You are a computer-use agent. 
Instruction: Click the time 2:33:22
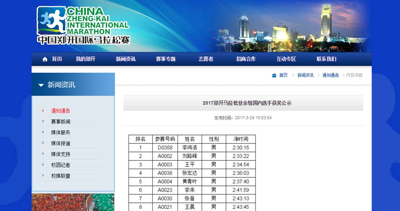pyautogui.click(x=241, y=156)
